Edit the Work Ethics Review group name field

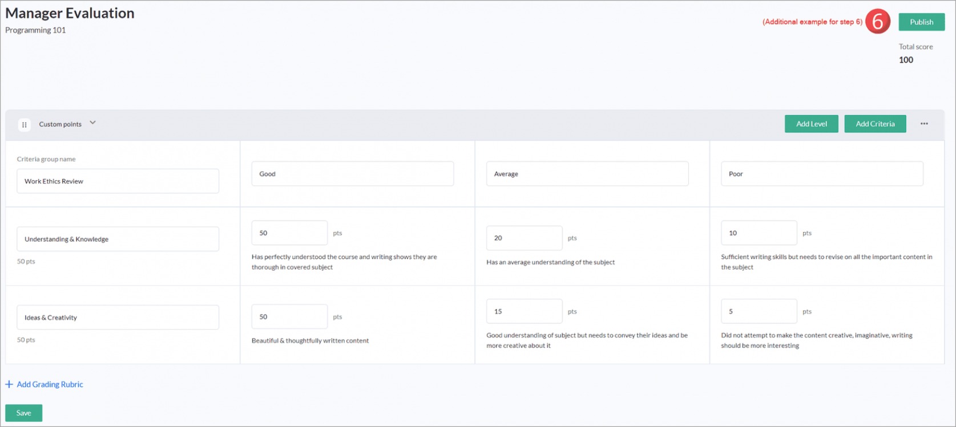pos(118,181)
